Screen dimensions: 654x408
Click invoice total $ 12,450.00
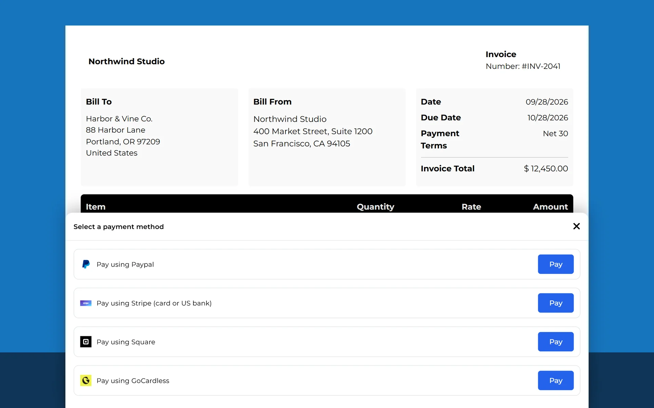[546, 169]
